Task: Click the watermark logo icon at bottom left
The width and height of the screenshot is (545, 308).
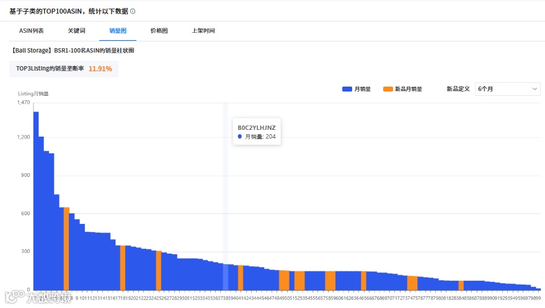Action: (x=15, y=297)
